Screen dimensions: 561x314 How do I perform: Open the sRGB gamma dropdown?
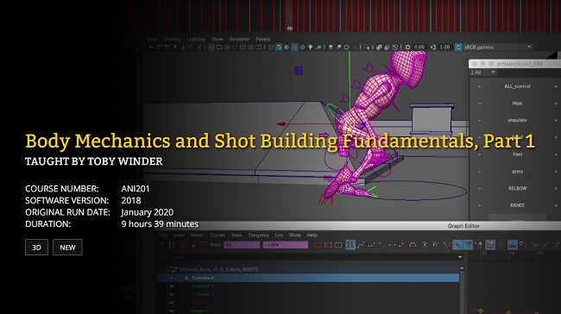[529, 47]
